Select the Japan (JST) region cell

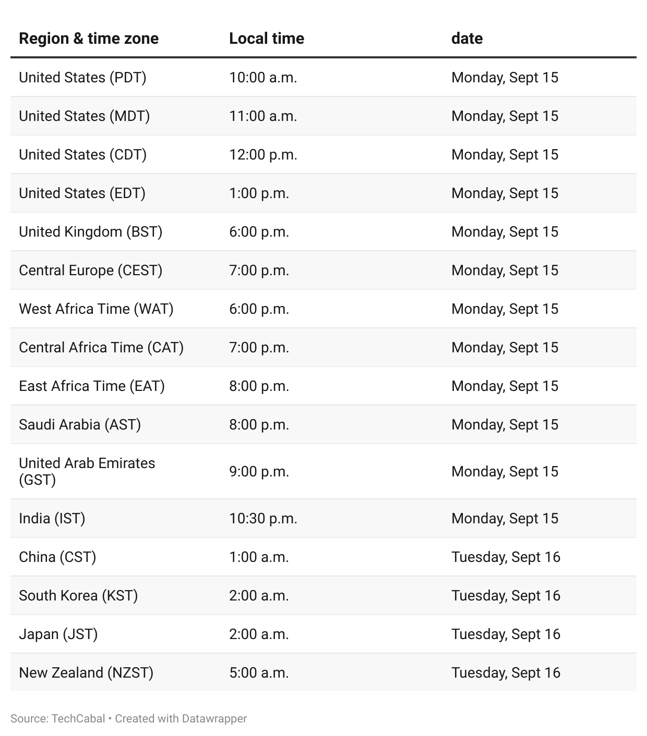(x=58, y=634)
